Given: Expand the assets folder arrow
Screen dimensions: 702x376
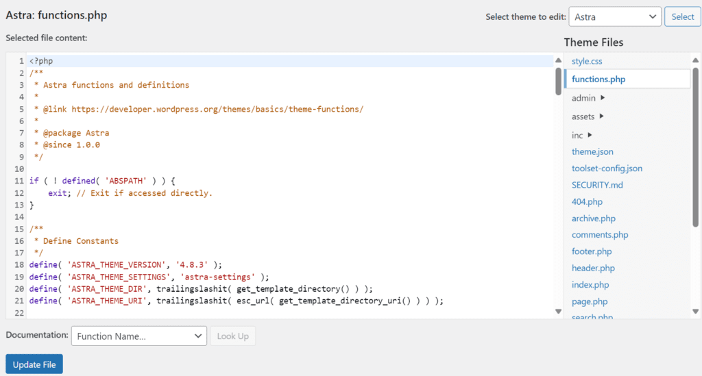Looking at the screenshot, I should [602, 116].
